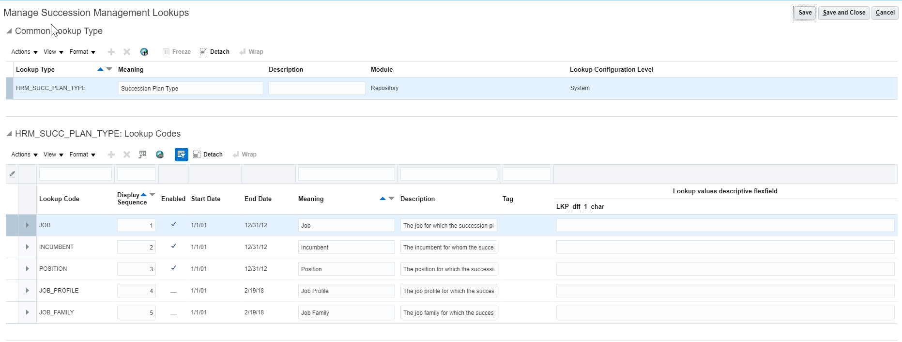Click the Wrap button in the Lookup Codes toolbar
The height and width of the screenshot is (342, 902).
(245, 155)
